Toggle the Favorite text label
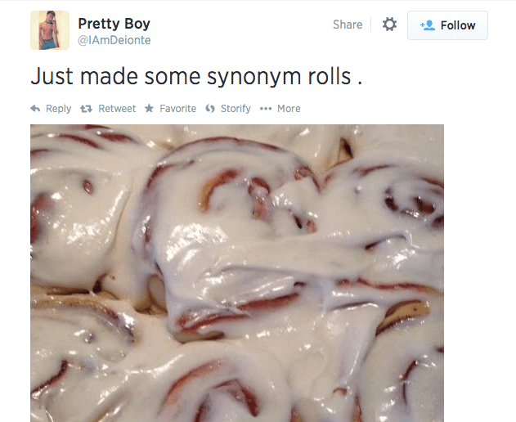The height and width of the screenshot is (422, 516). tap(177, 109)
